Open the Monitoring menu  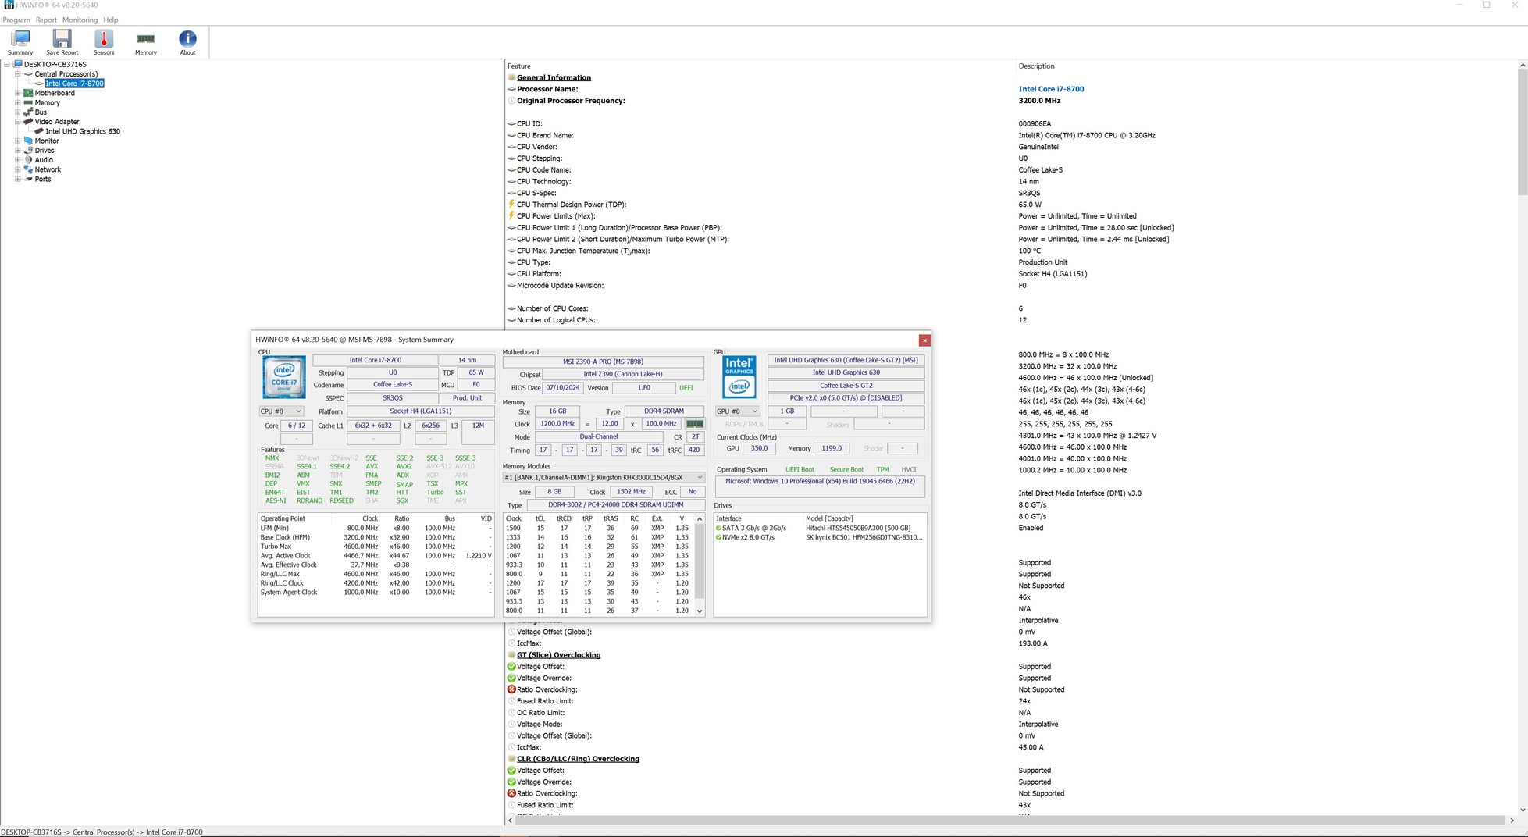coord(80,20)
